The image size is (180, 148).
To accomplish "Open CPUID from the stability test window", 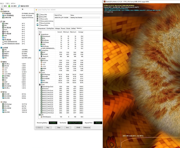I will coord(78,127).
